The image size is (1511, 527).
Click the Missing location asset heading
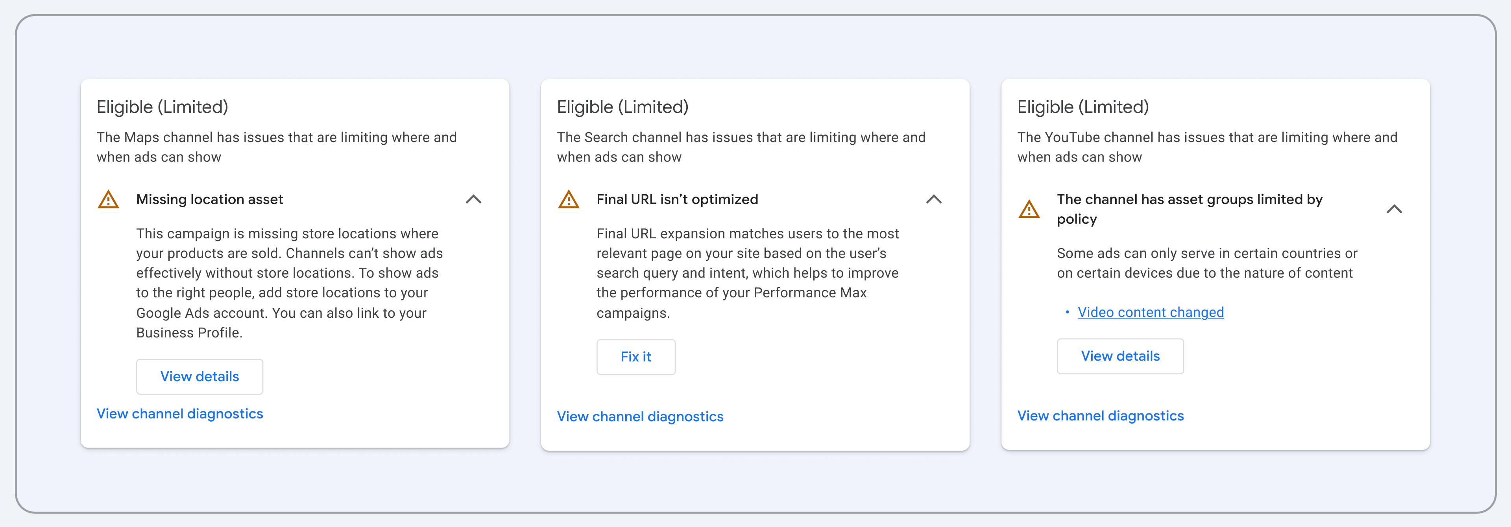[x=209, y=199]
